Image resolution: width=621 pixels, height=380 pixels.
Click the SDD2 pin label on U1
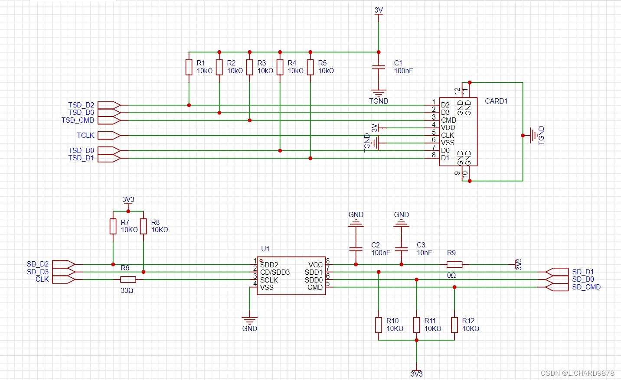pyautogui.click(x=269, y=265)
